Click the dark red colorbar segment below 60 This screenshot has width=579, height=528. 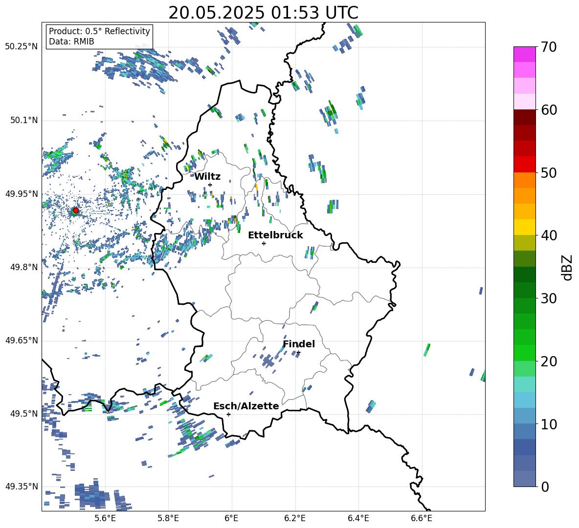[524, 117]
